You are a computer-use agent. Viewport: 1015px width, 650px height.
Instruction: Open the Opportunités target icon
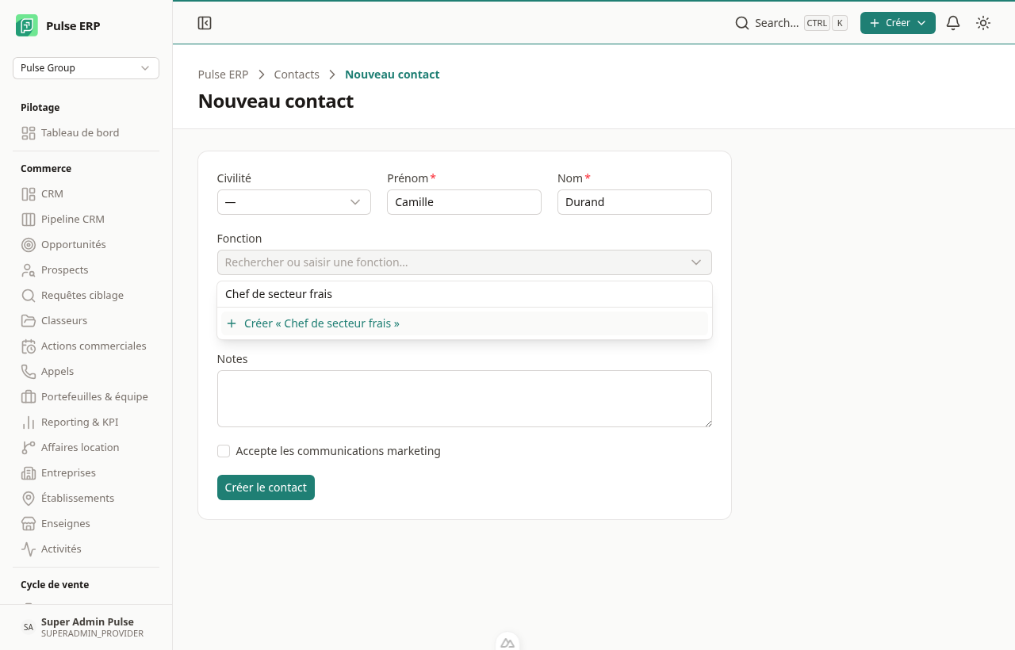click(29, 245)
